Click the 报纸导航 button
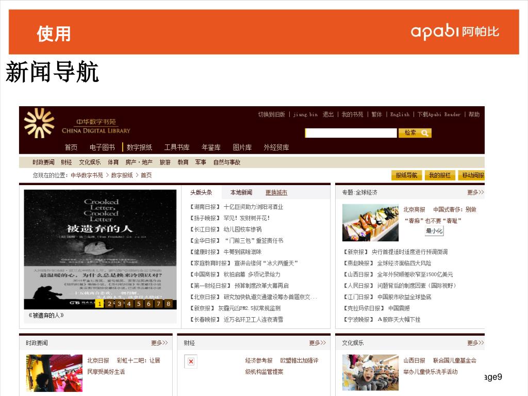This screenshot has width=528, height=396. (406, 175)
